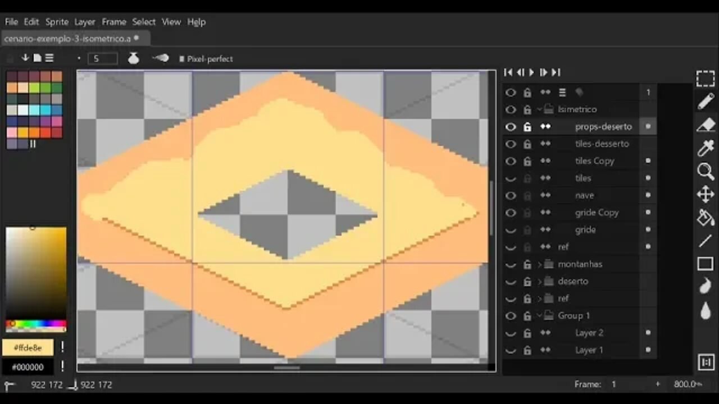Click the rainbow hue slider

(36, 324)
